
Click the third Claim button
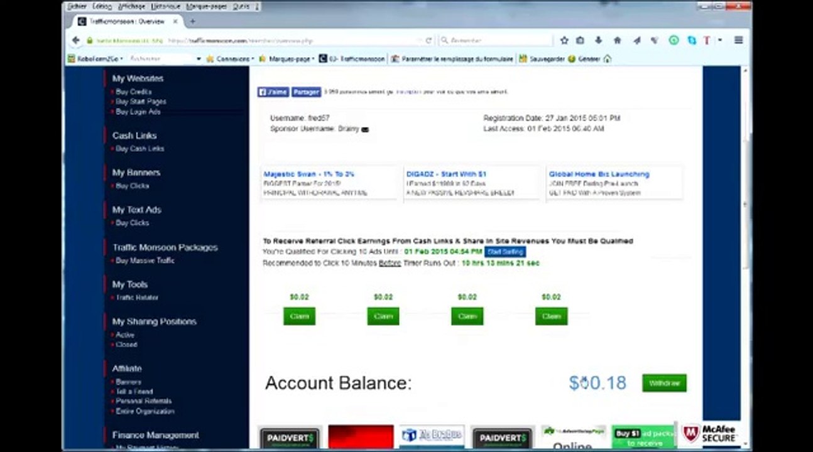[467, 316]
